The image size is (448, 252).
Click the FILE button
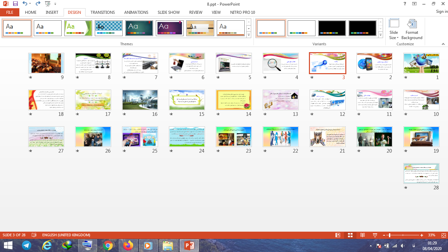click(10, 12)
